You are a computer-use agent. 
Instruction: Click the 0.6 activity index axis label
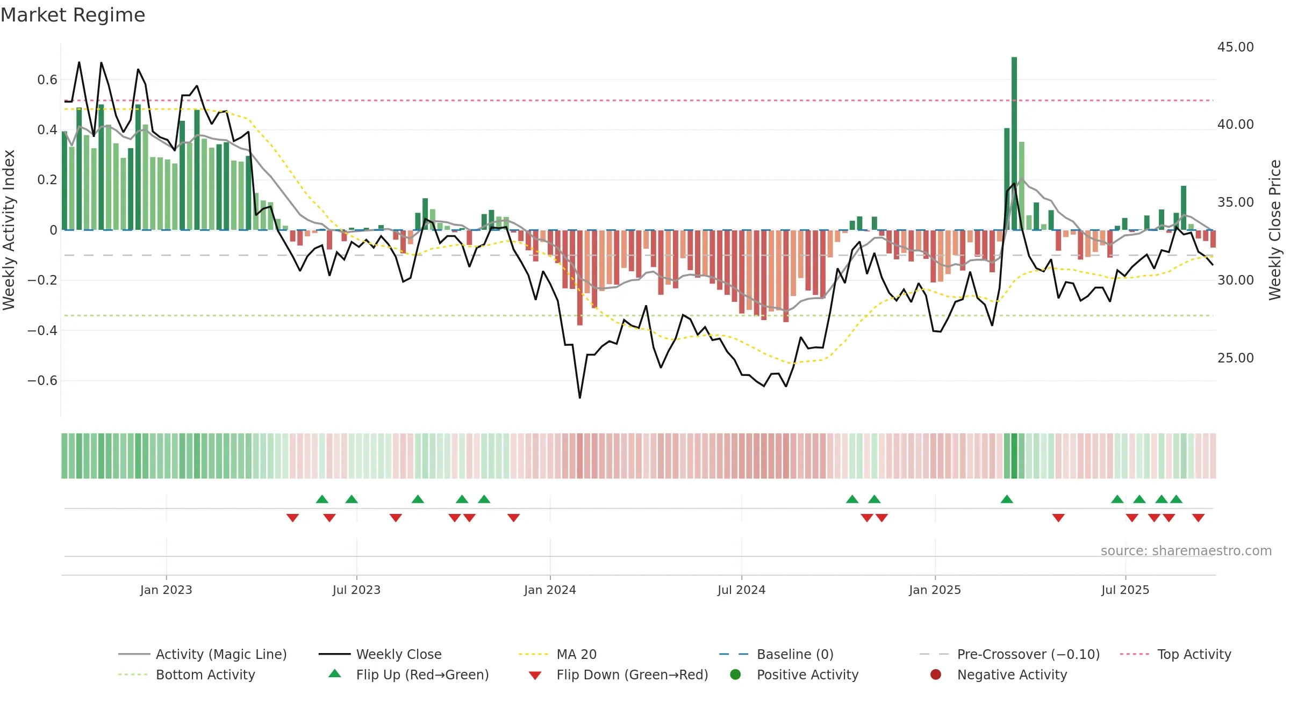pos(47,79)
